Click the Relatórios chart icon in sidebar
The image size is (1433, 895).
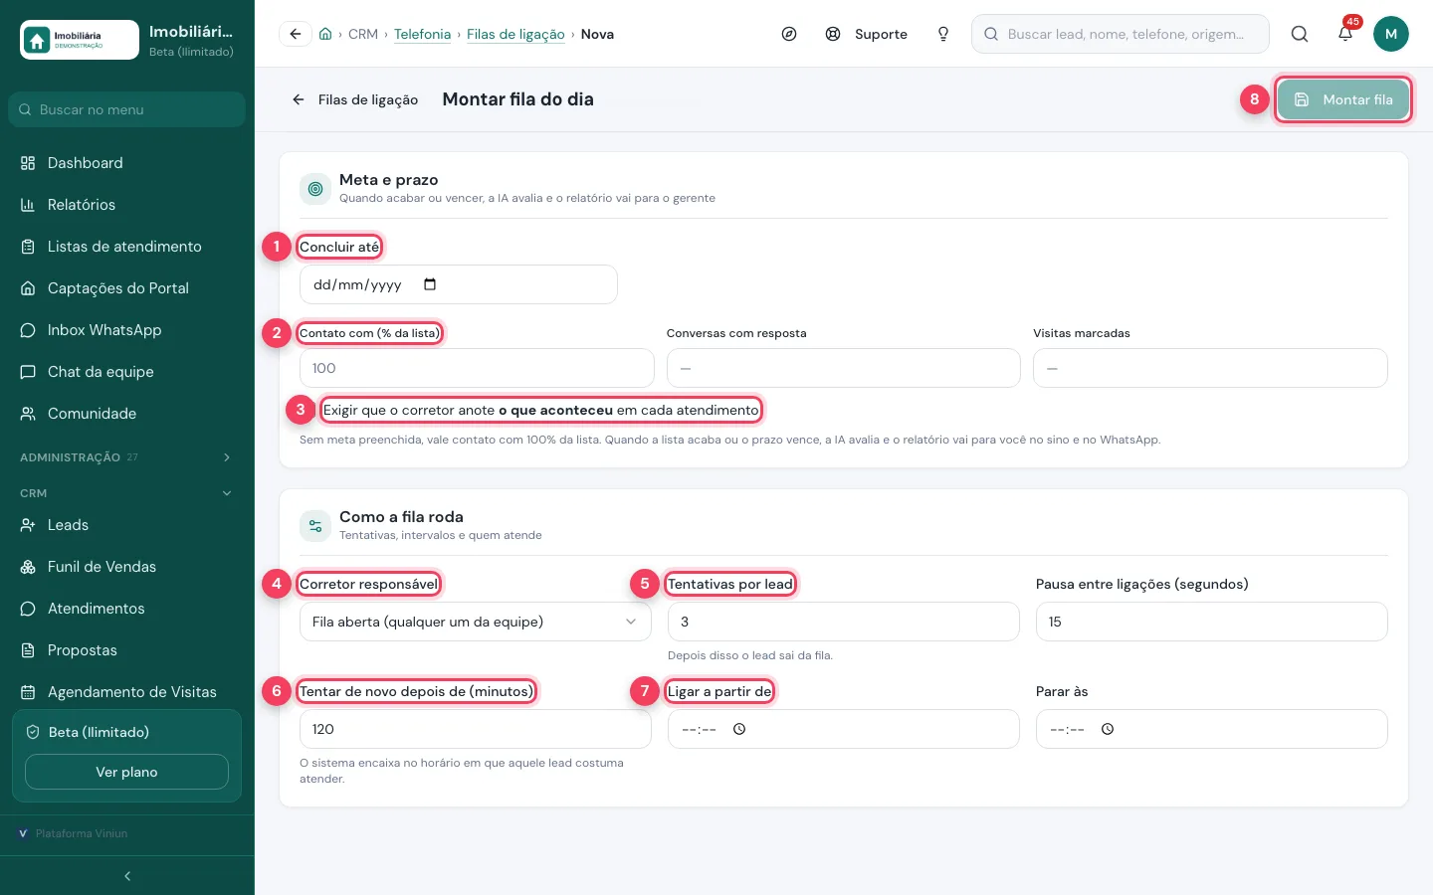click(28, 205)
